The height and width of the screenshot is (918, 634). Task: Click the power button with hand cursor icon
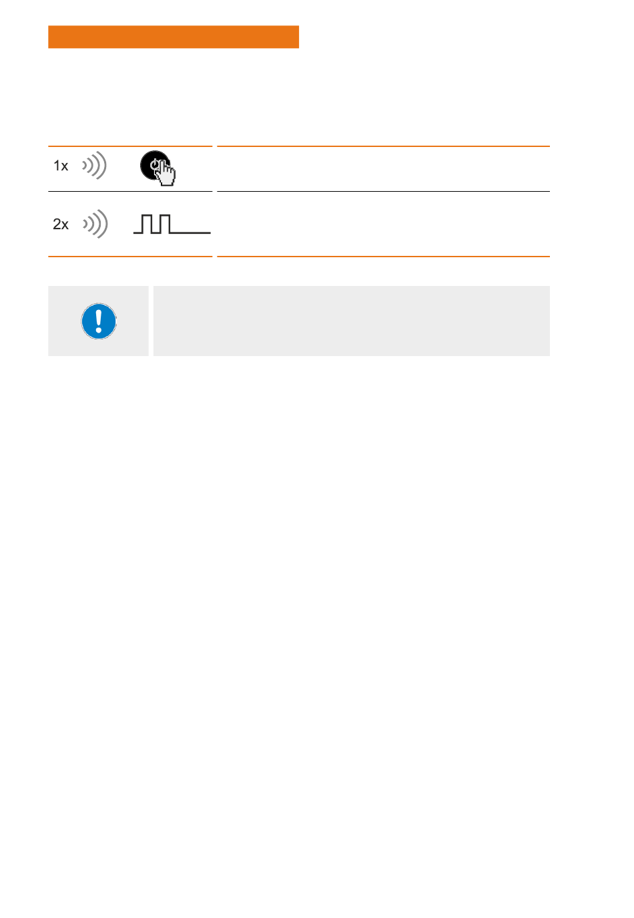[157, 168]
